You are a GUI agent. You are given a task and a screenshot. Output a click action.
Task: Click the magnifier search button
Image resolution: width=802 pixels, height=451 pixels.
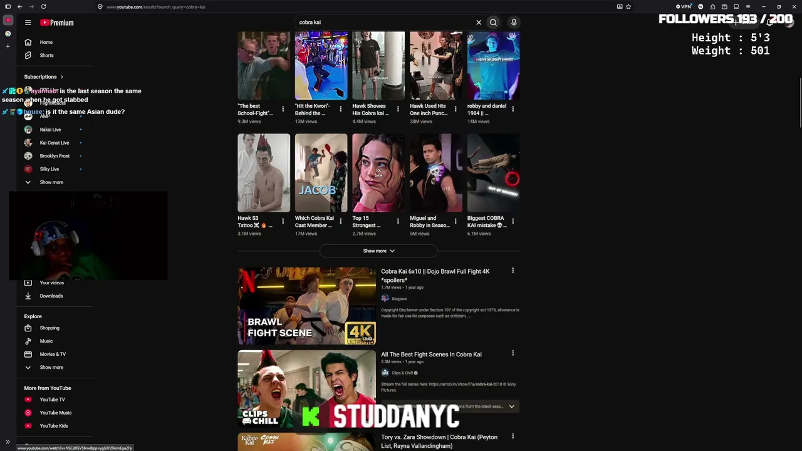pyautogui.click(x=493, y=23)
